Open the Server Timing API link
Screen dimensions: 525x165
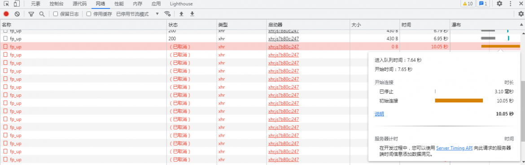pos(455,148)
